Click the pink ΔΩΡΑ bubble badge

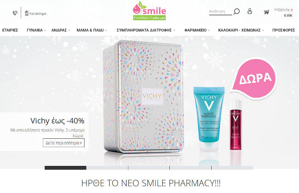click(x=254, y=78)
